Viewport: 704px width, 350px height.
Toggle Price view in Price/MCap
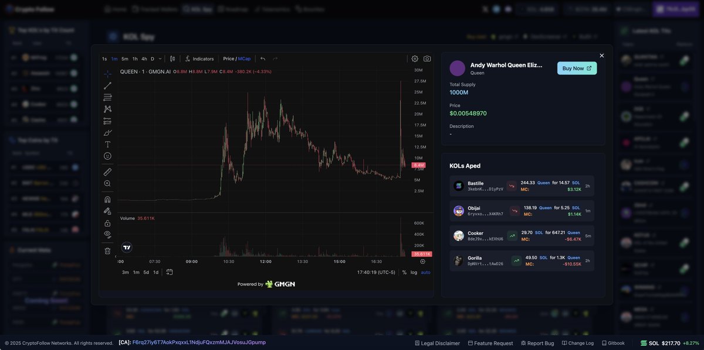point(228,59)
